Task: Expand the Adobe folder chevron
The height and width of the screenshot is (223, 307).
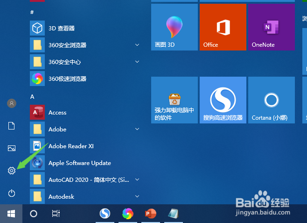Action: pyautogui.click(x=137, y=129)
